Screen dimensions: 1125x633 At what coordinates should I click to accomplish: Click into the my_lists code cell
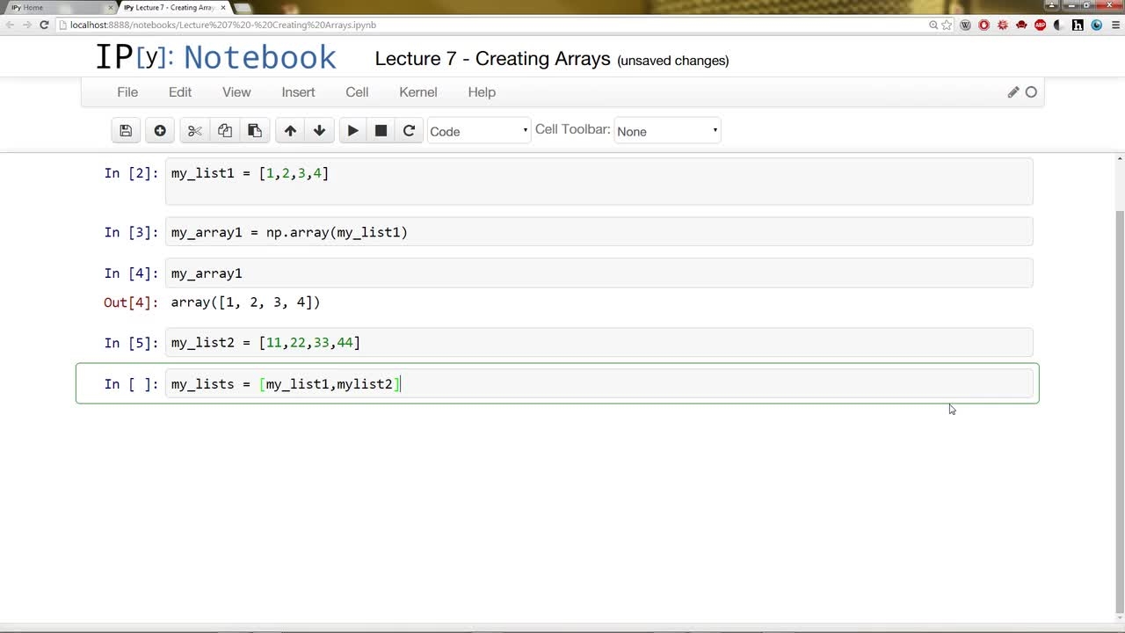click(x=599, y=384)
